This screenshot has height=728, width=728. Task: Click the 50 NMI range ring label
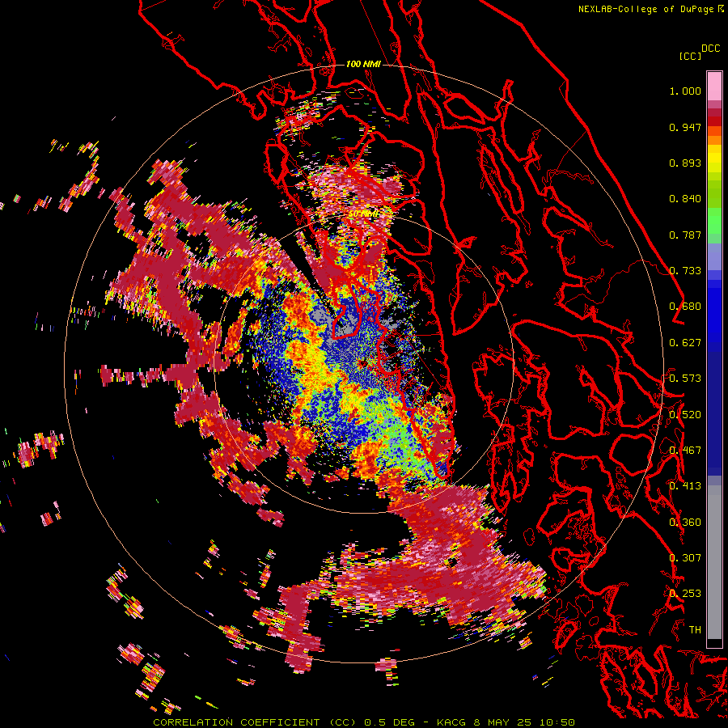pos(363,214)
